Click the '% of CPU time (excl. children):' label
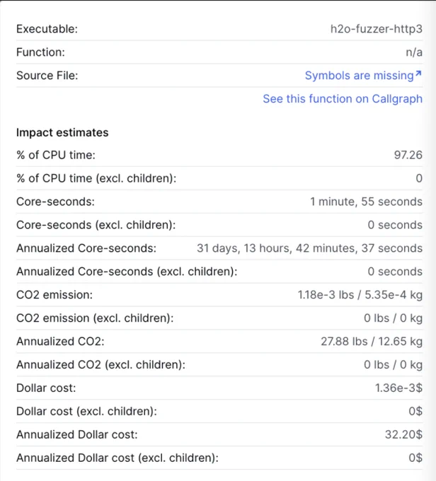Screen dimensions: 436x481 click(96, 178)
